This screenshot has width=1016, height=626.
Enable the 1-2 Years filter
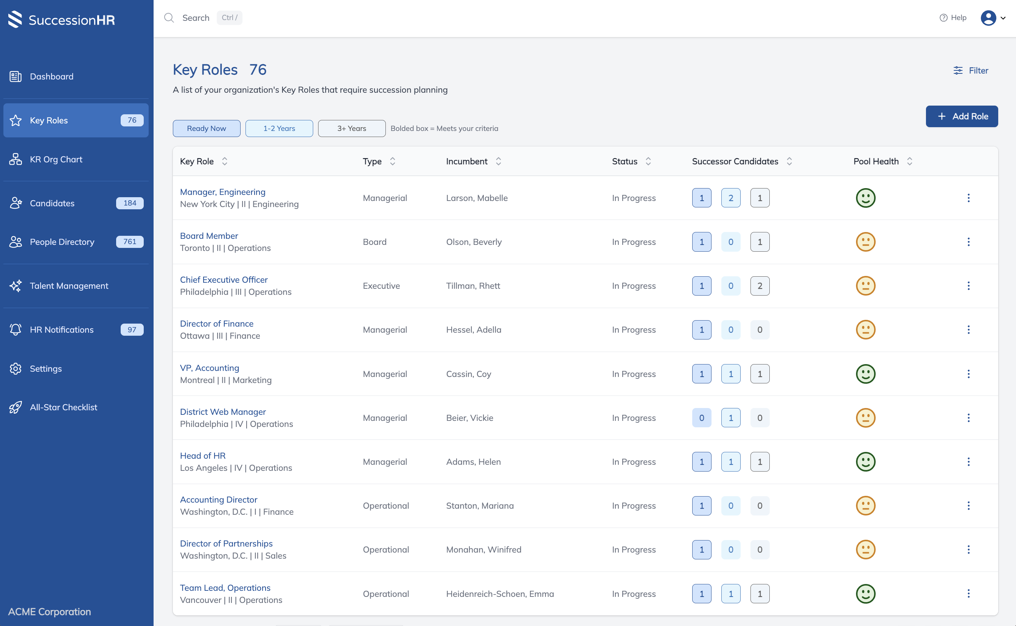(279, 128)
